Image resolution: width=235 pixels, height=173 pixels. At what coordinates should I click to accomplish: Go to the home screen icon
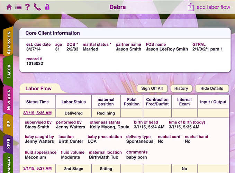(9, 7)
